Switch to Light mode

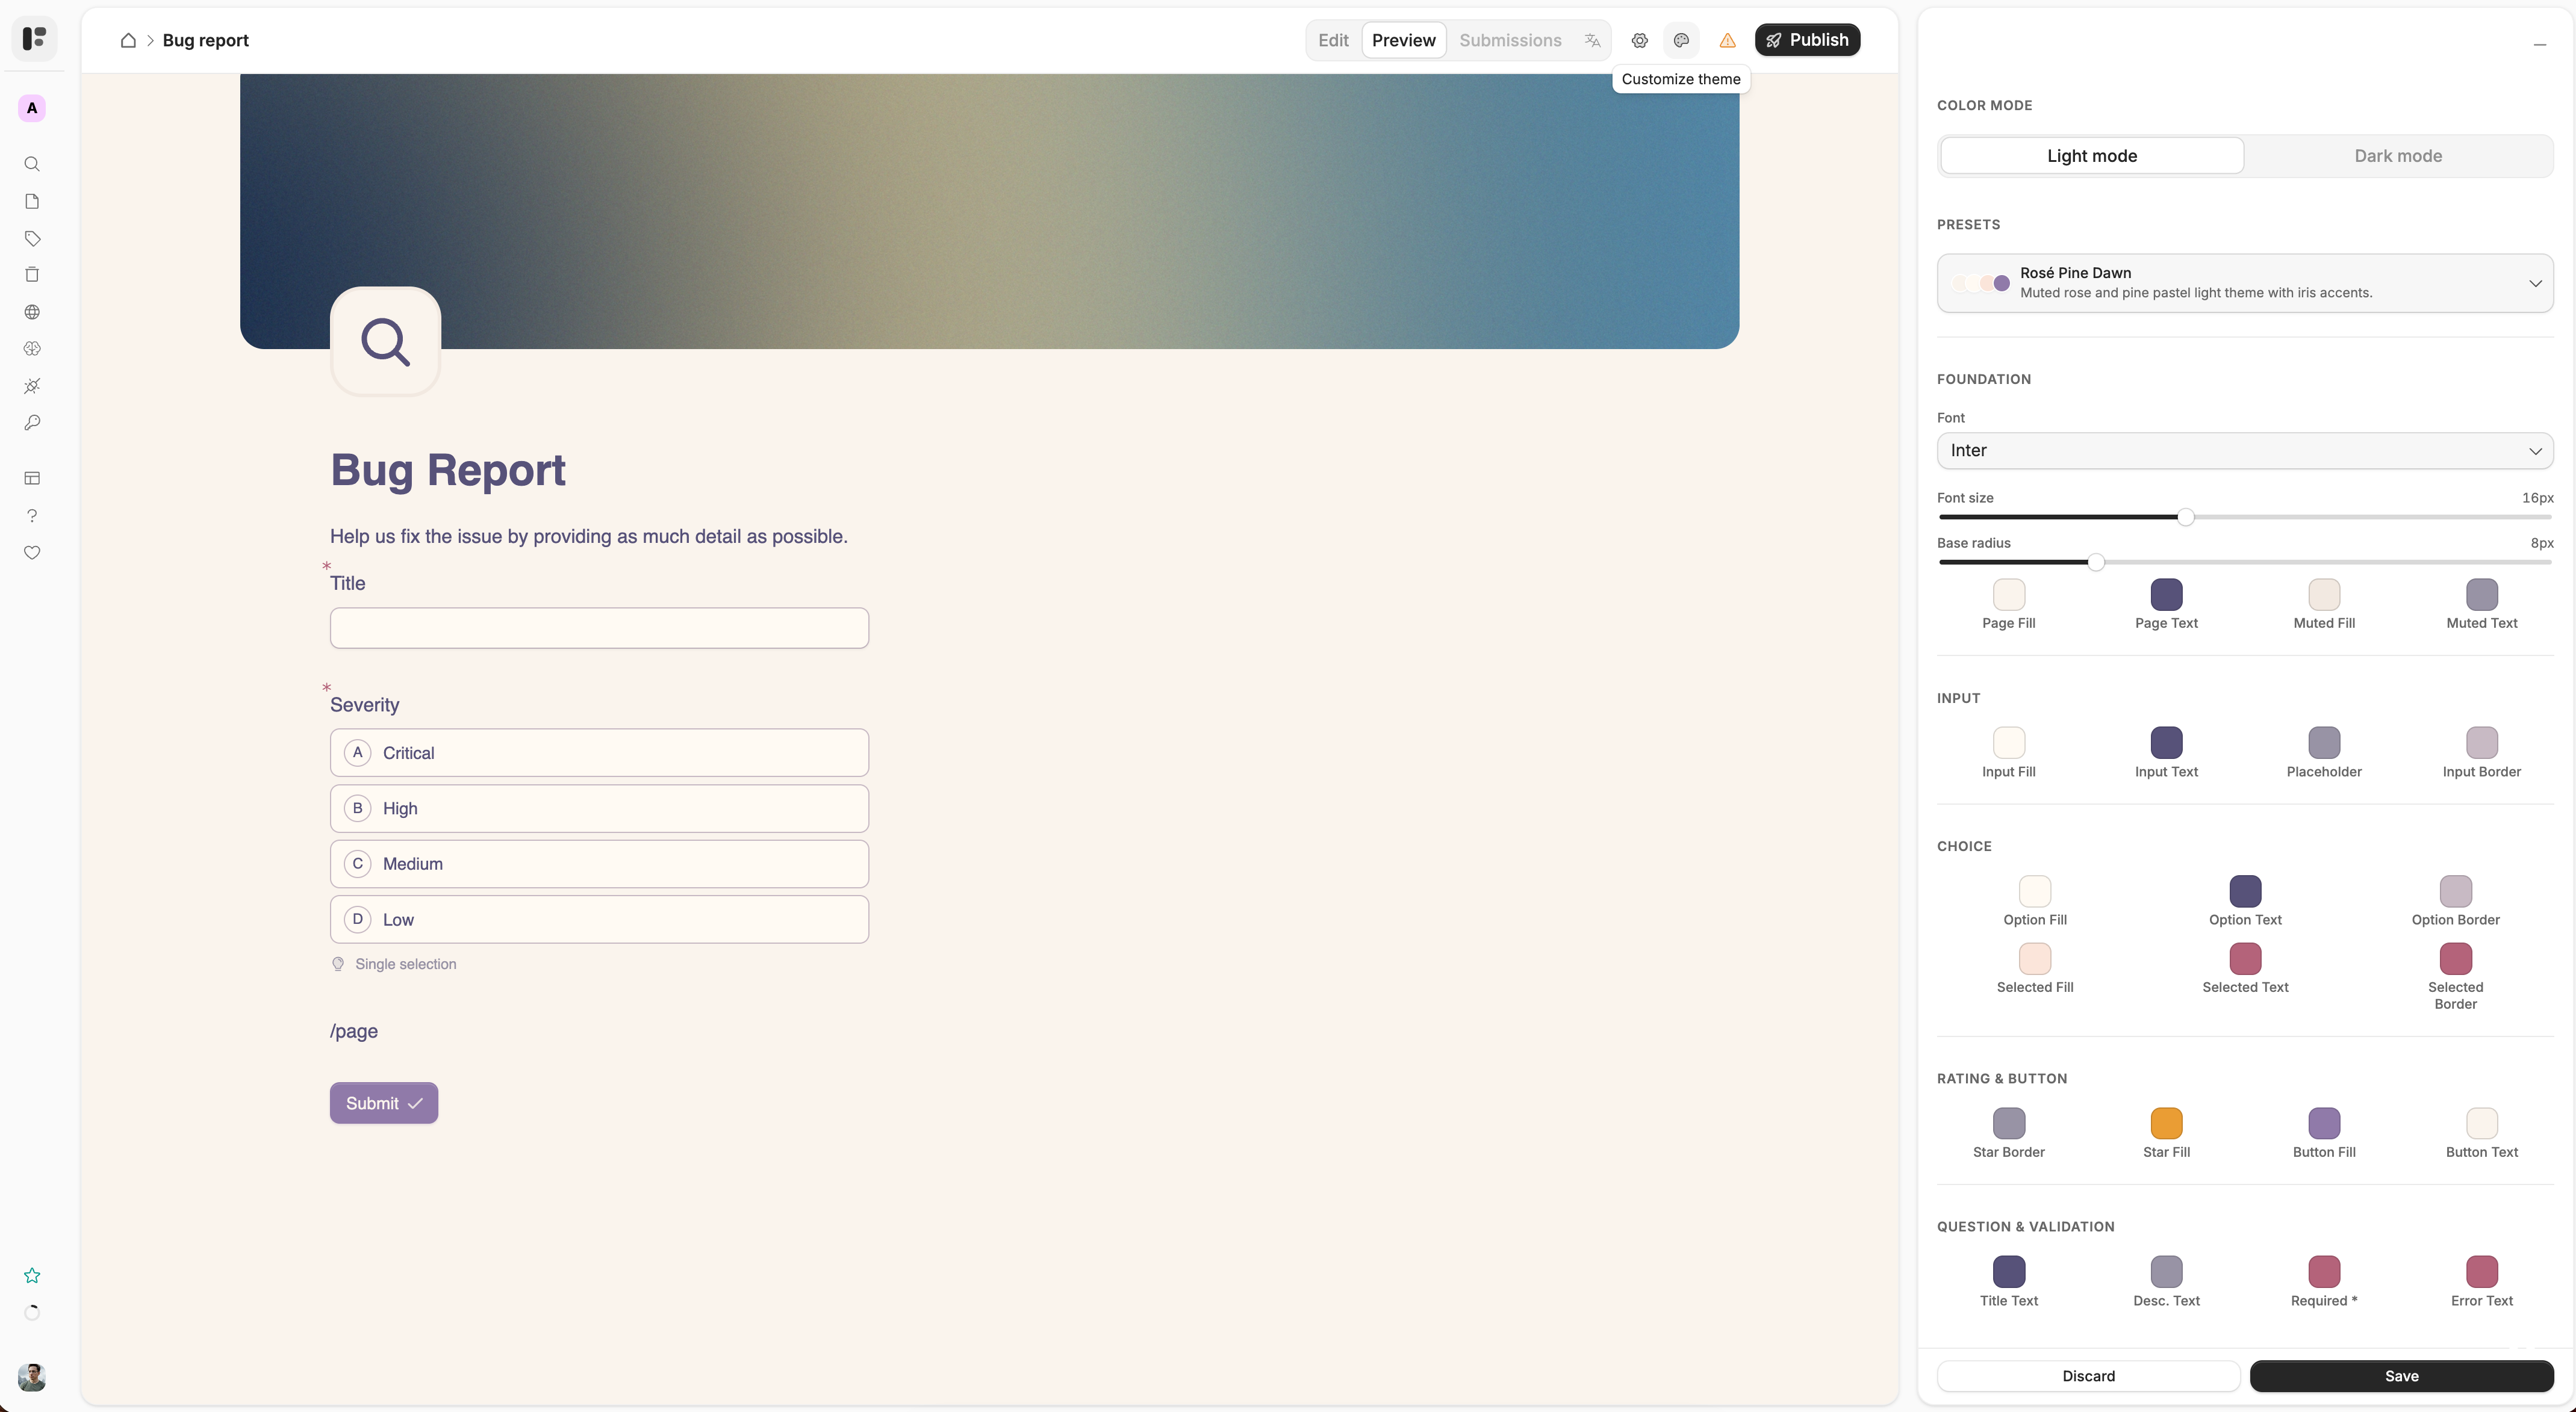point(2092,156)
